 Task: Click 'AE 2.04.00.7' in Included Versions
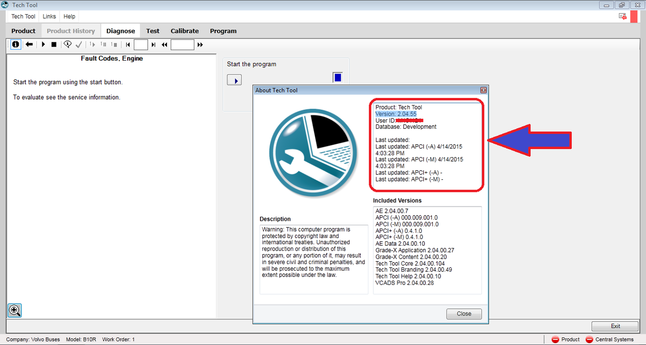392,211
